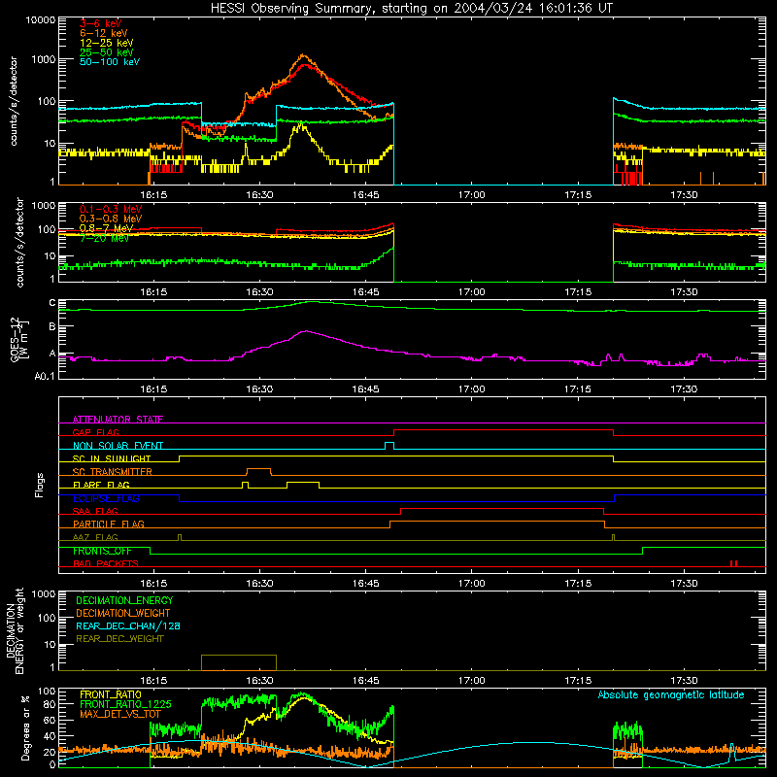Click the Flags panel axis label
This screenshot has height=777, width=777.
pos(40,485)
